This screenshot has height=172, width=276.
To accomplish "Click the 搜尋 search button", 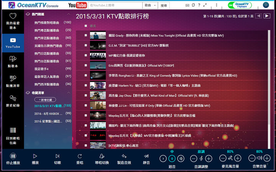I will (164, 5).
